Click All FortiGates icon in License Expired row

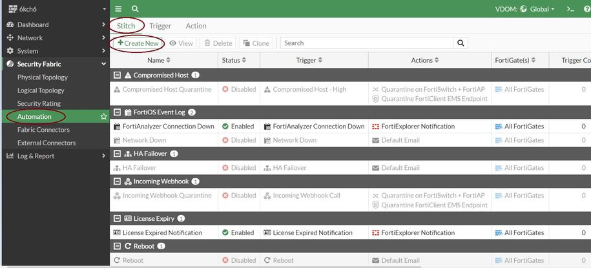tap(499, 232)
